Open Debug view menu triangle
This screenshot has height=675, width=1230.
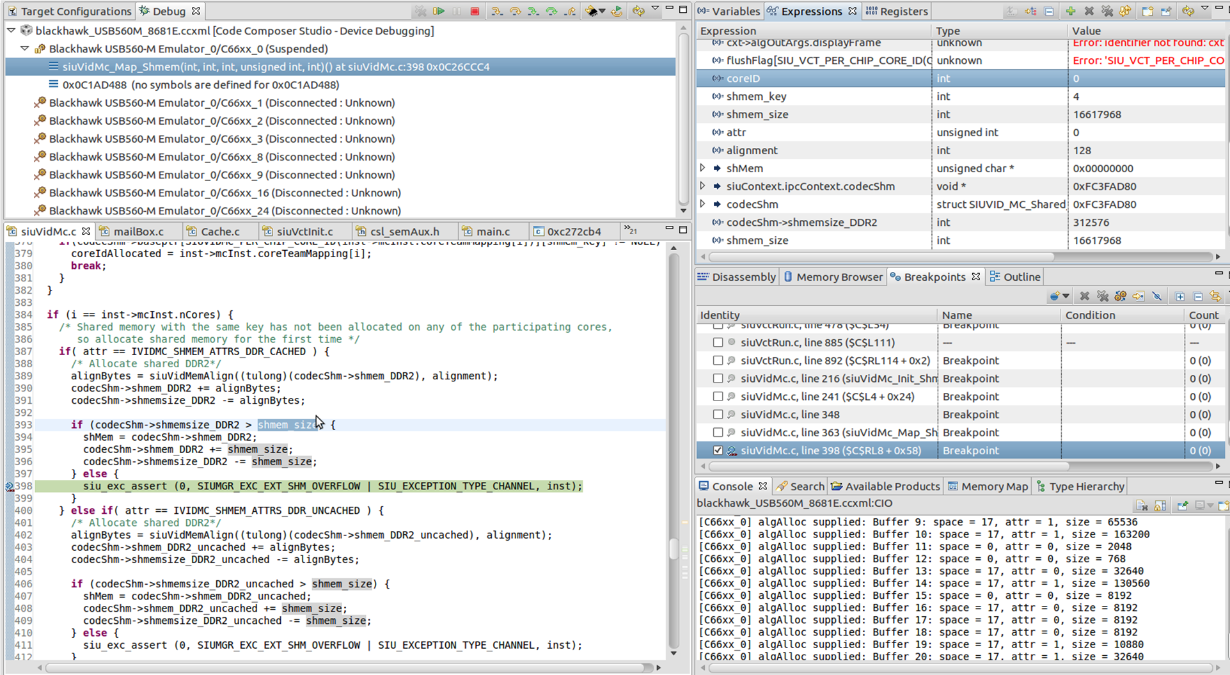[x=655, y=9]
